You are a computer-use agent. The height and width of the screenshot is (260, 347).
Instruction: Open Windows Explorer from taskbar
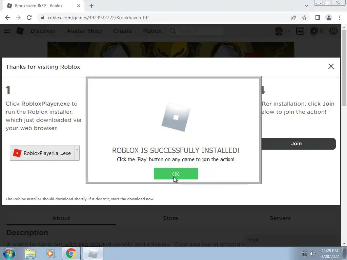click(30, 254)
